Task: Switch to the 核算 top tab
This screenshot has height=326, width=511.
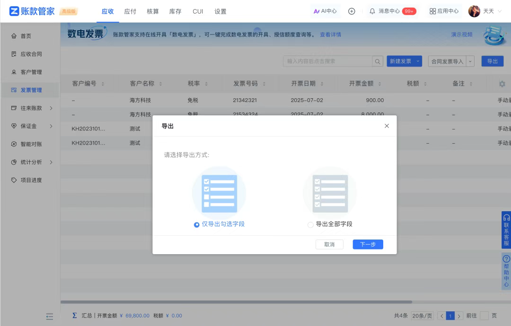Action: (x=152, y=11)
